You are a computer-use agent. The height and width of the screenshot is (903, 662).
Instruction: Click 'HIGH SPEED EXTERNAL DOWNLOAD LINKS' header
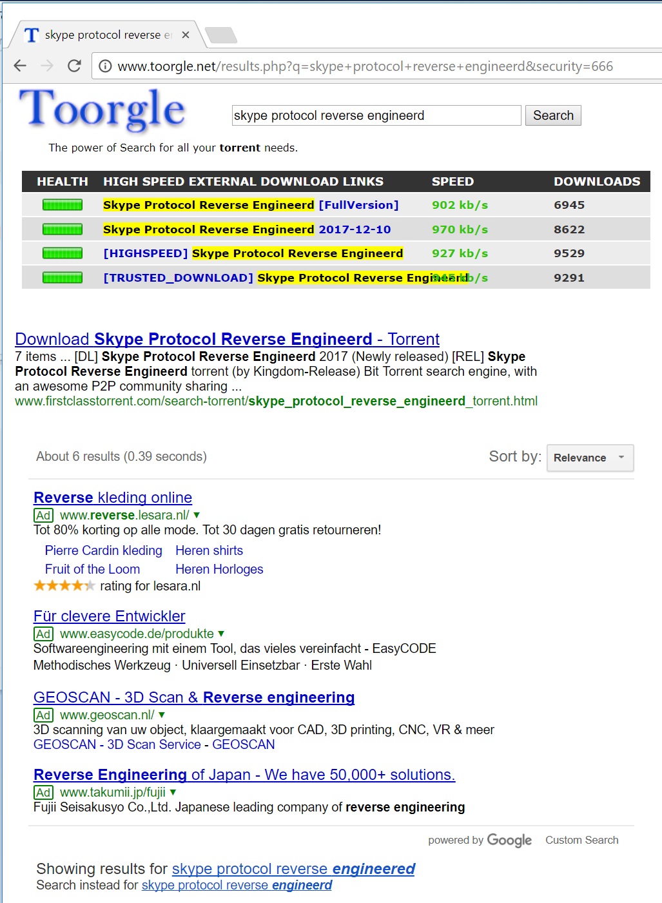click(243, 182)
